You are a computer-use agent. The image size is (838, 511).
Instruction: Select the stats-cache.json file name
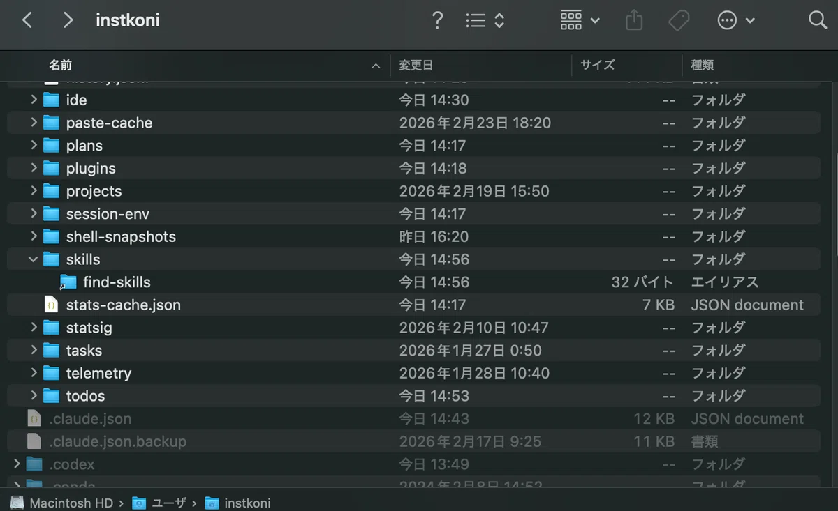[x=124, y=305]
